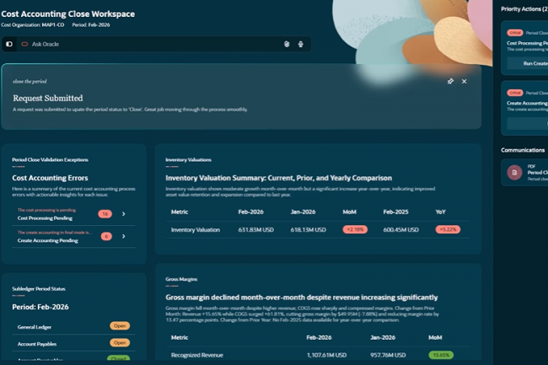Click the Gross Margins section label
This screenshot has height=365, width=548.
pyautogui.click(x=181, y=279)
